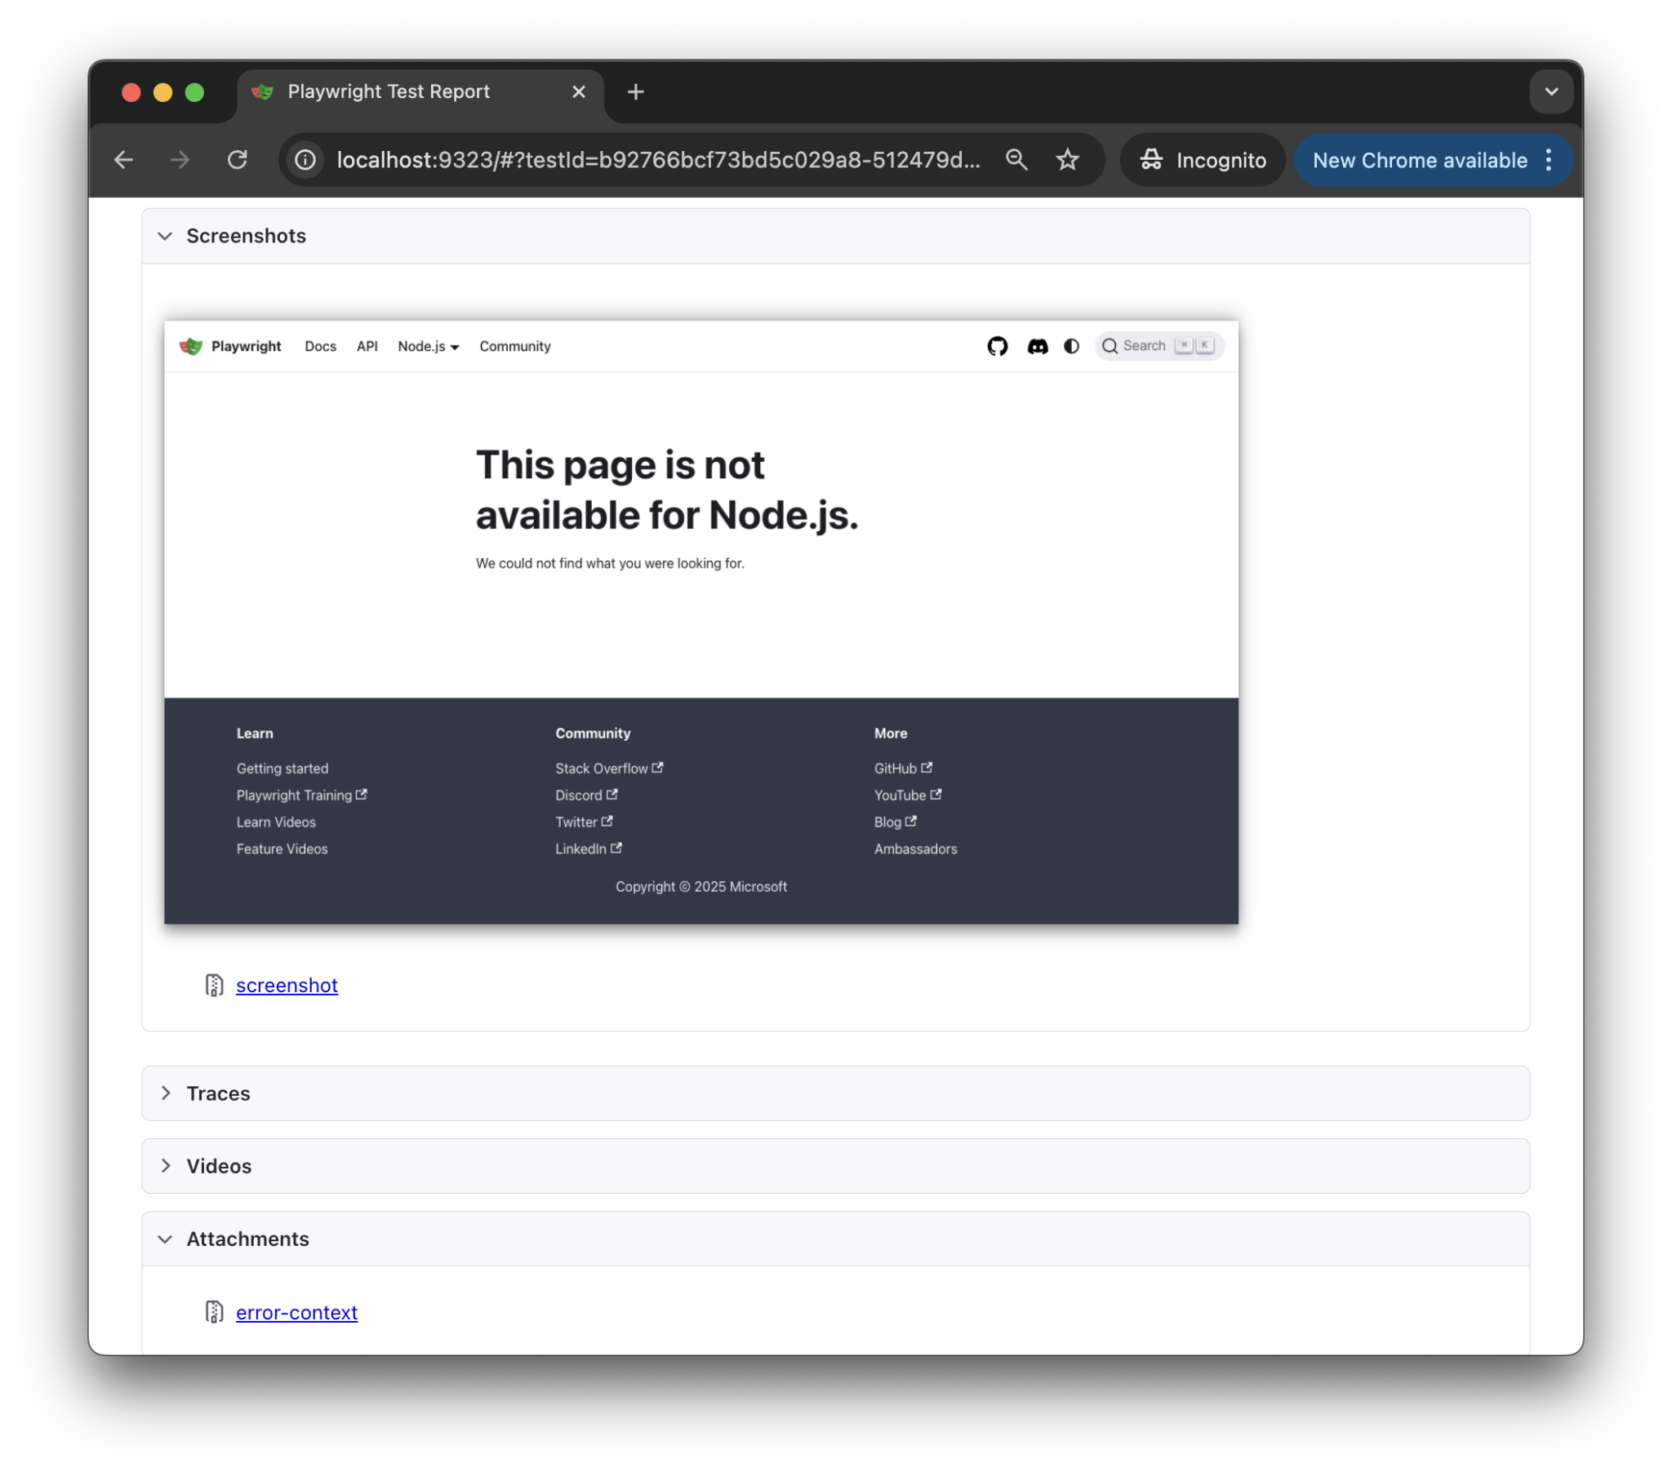
Task: Click the GitHub icon in the Playwright navbar
Action: [997, 346]
